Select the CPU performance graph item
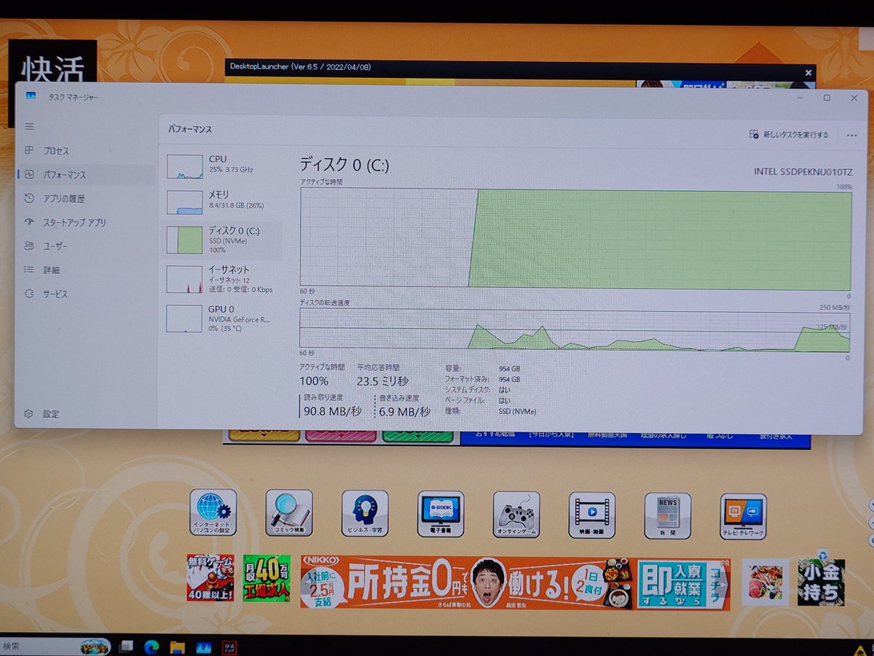 (x=221, y=166)
